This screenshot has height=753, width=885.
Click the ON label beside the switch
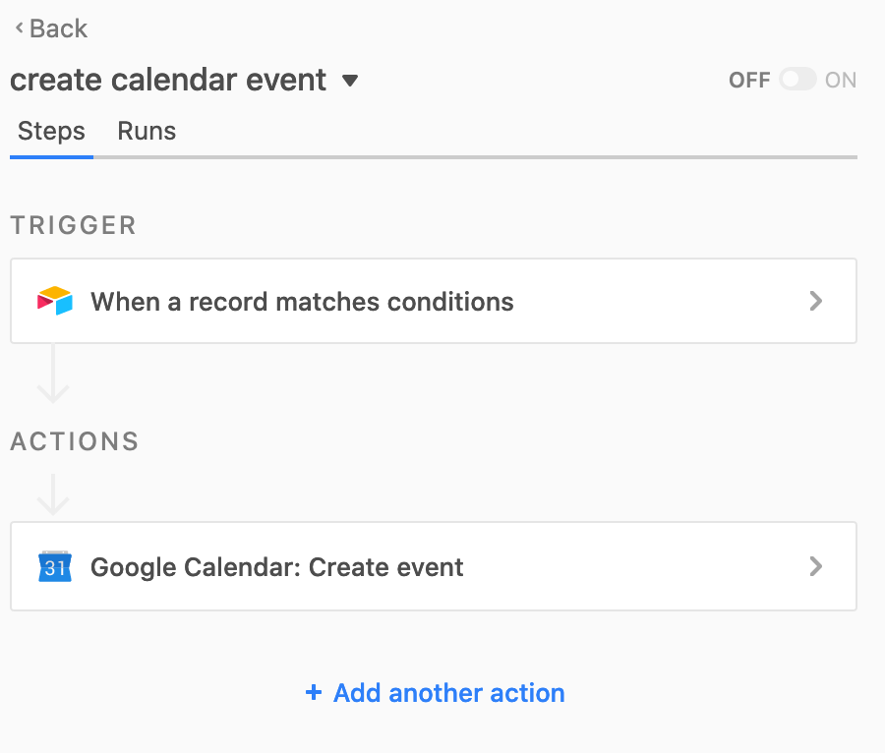(841, 80)
